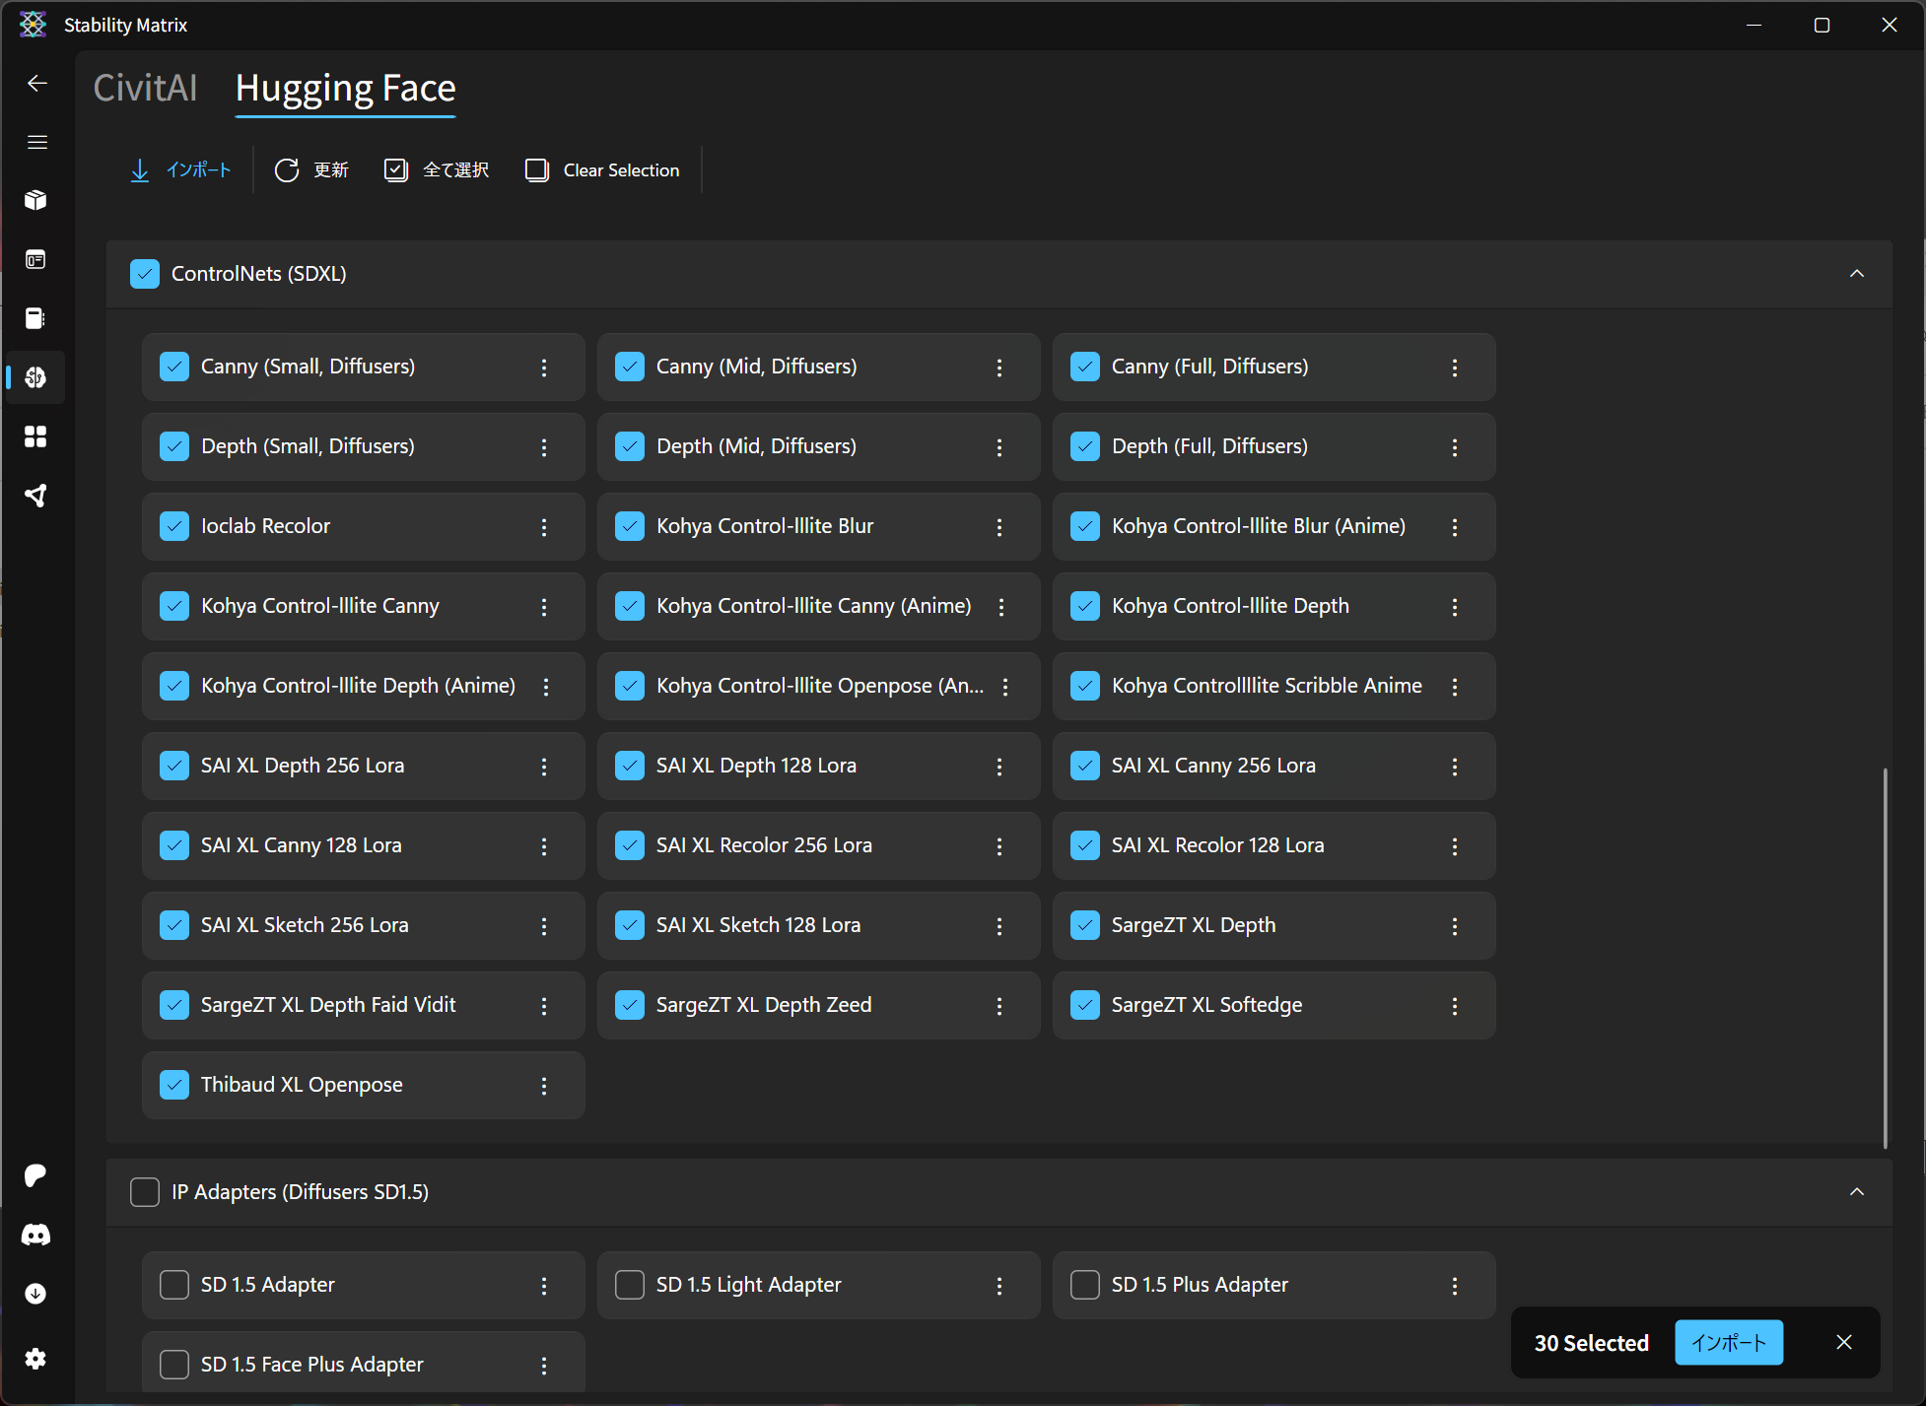Open the Packages cube icon
This screenshot has height=1406, width=1926.
click(36, 200)
